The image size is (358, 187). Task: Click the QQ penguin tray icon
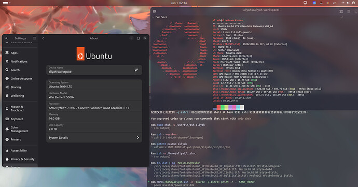(321, 3)
